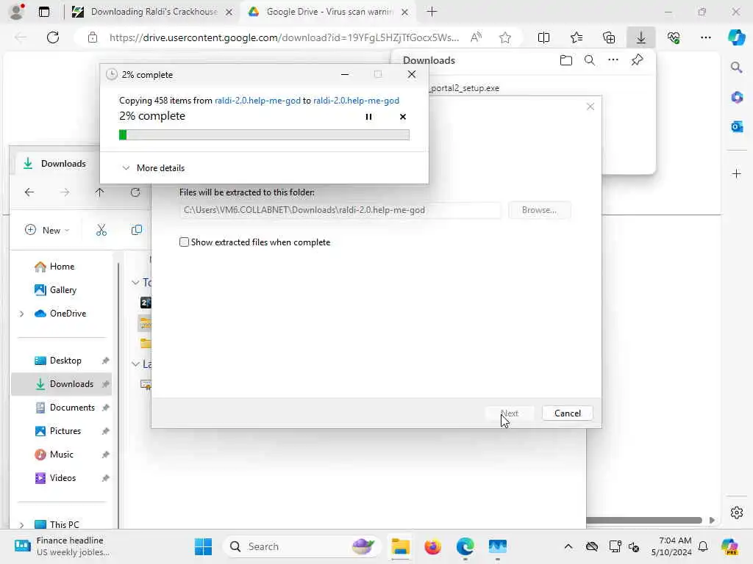
Task: Toggle split screen icon in Edge
Action: coord(543,37)
